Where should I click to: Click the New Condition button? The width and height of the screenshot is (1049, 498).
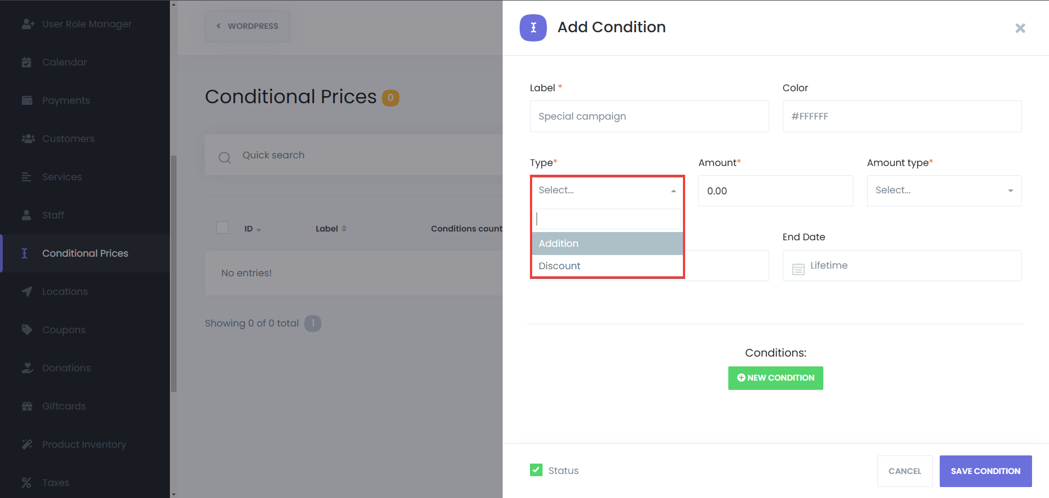coord(775,378)
